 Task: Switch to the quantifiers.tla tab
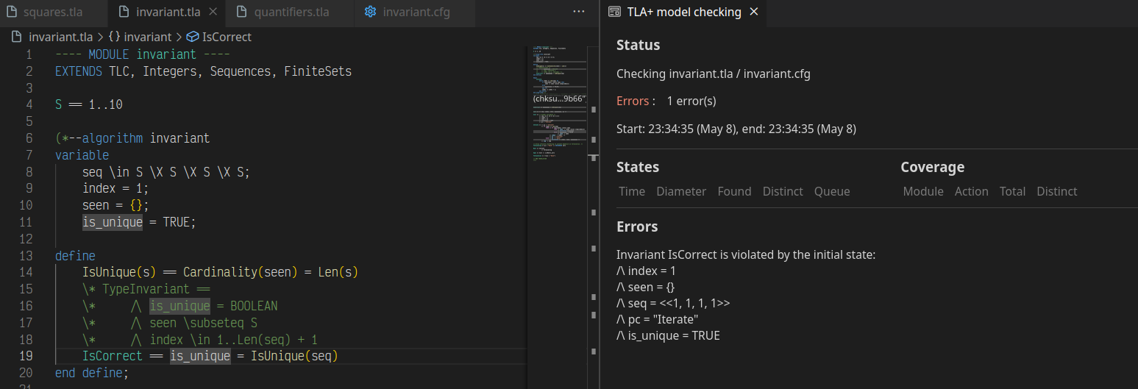pyautogui.click(x=291, y=13)
